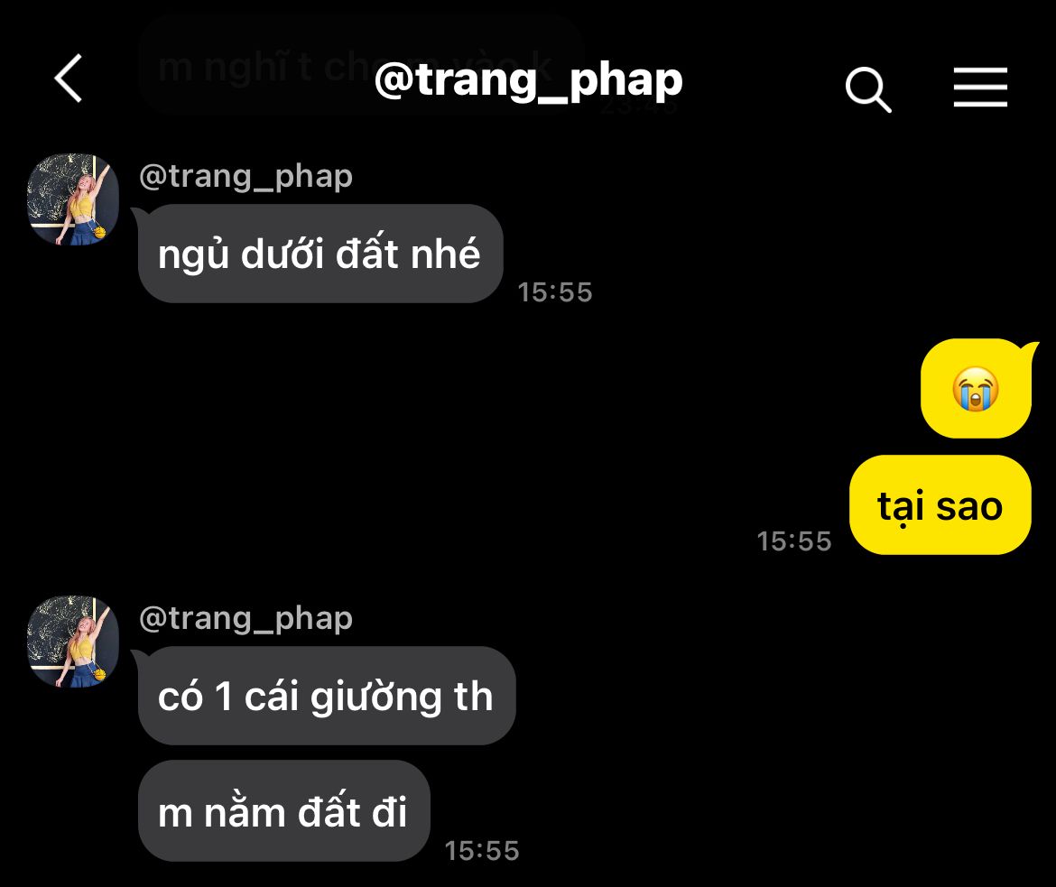Select the 'ngủ dưới đất nhé' message
Image resolution: width=1056 pixels, height=887 pixels.
tap(320, 254)
